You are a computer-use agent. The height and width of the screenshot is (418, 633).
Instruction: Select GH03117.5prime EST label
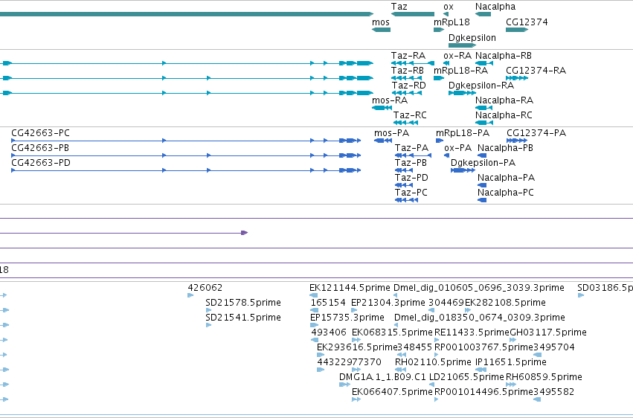click(547, 332)
